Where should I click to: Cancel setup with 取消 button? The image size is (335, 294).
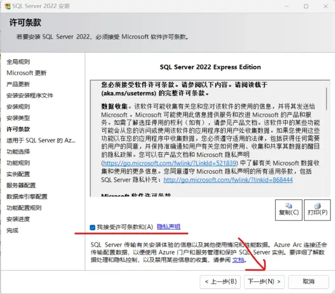pyautogui.click(x=309, y=282)
